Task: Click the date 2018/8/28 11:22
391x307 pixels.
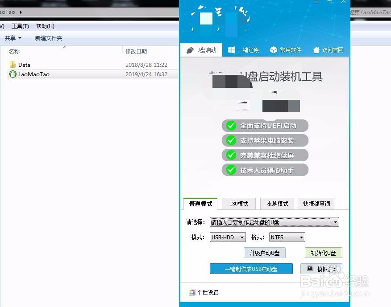Action: point(146,65)
